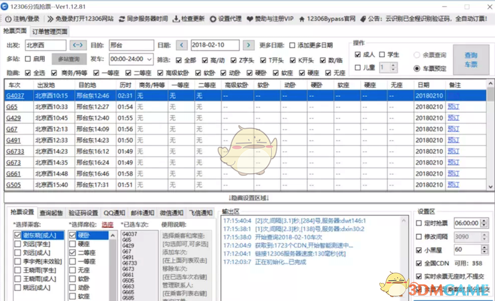The image size is (495, 301).
Task: Click the 公告 announcement item
Action: [x=424, y=19]
